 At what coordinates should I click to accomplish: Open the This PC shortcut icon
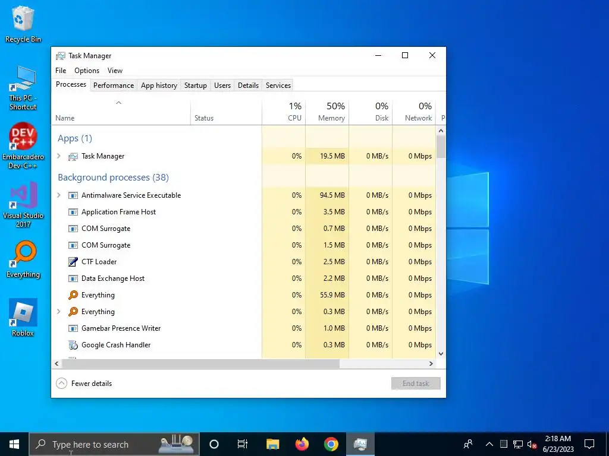pyautogui.click(x=23, y=88)
